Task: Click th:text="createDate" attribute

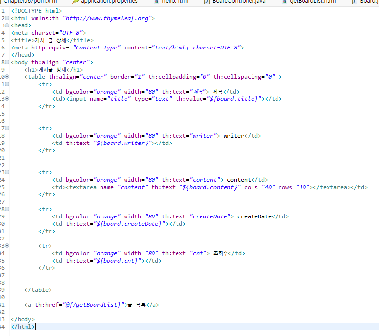Action: tap(196, 216)
